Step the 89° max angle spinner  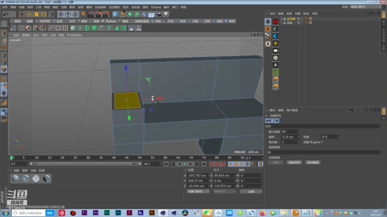pos(298,132)
